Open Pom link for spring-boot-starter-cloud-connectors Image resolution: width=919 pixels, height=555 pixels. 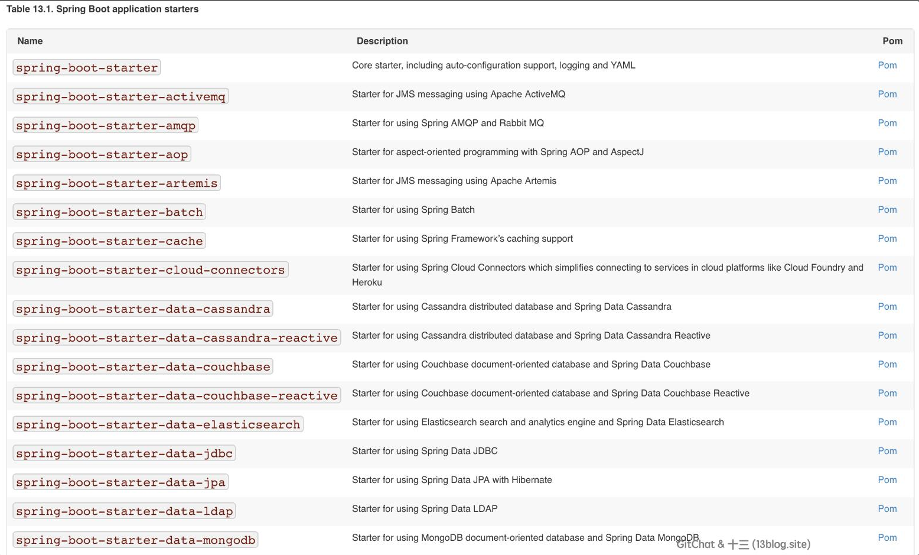tap(887, 268)
